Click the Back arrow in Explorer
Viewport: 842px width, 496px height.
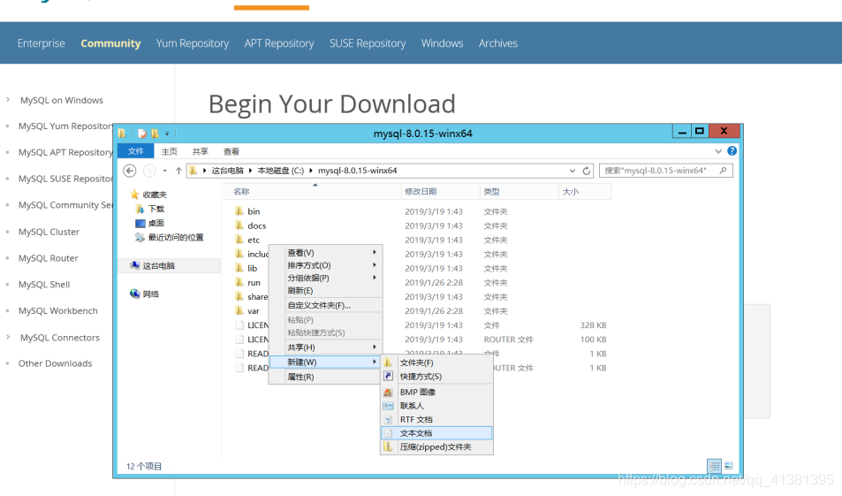click(129, 171)
